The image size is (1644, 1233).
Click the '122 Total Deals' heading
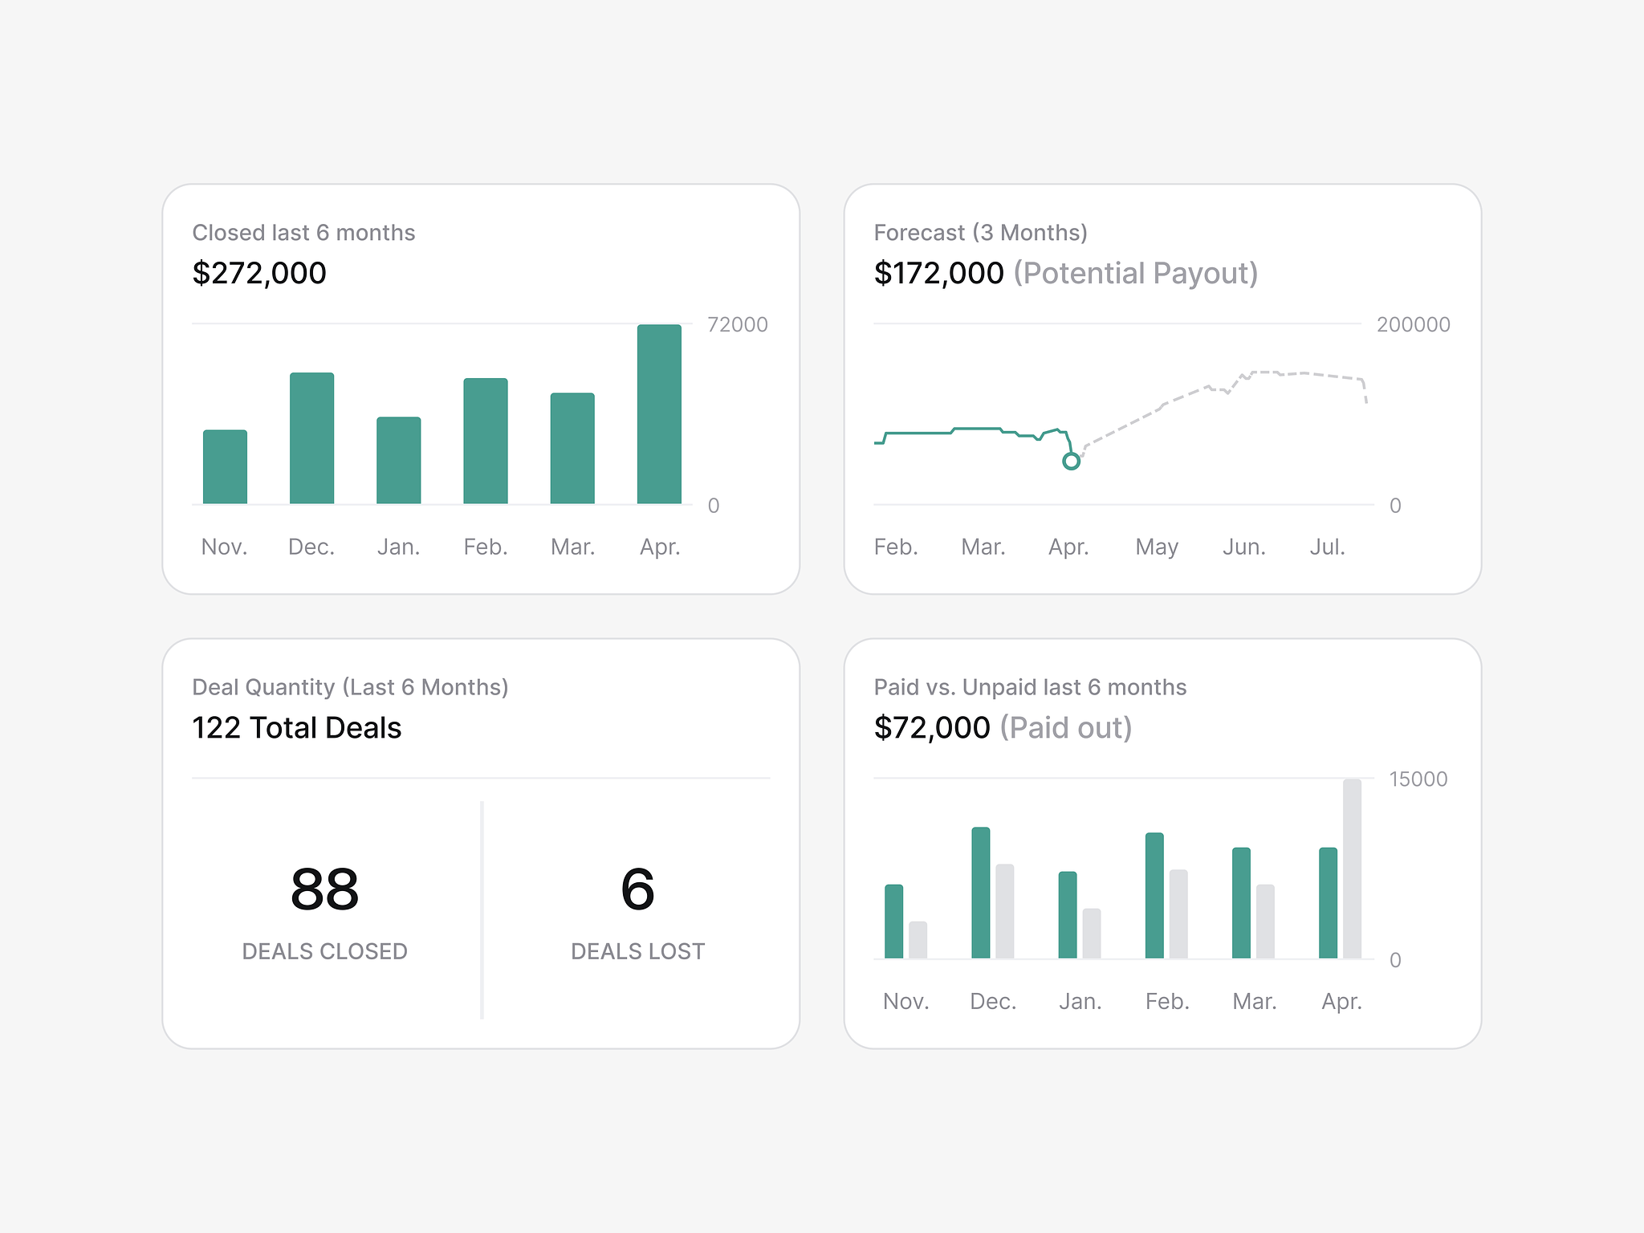coord(296,728)
